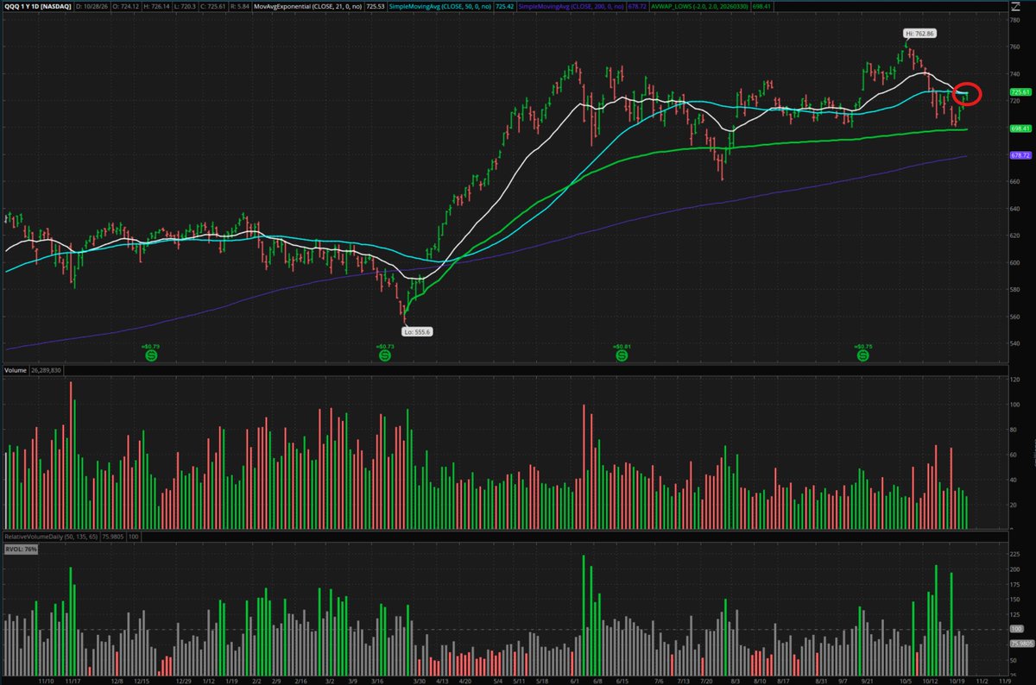1036x685 pixels.
Task: Click the 100 level tag on RVOL axis
Action: [x=1015, y=628]
